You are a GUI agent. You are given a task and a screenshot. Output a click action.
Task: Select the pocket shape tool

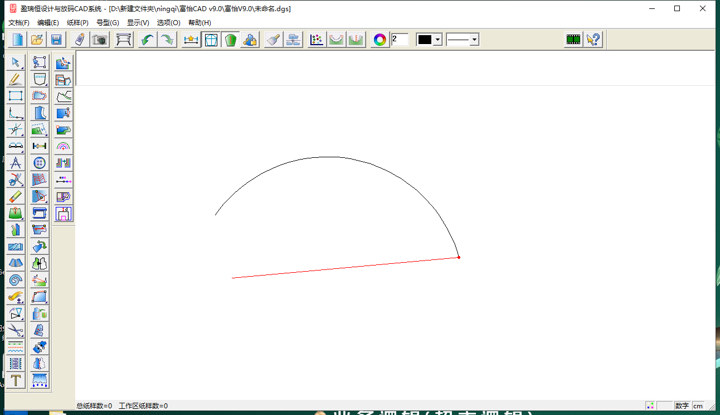point(40,79)
